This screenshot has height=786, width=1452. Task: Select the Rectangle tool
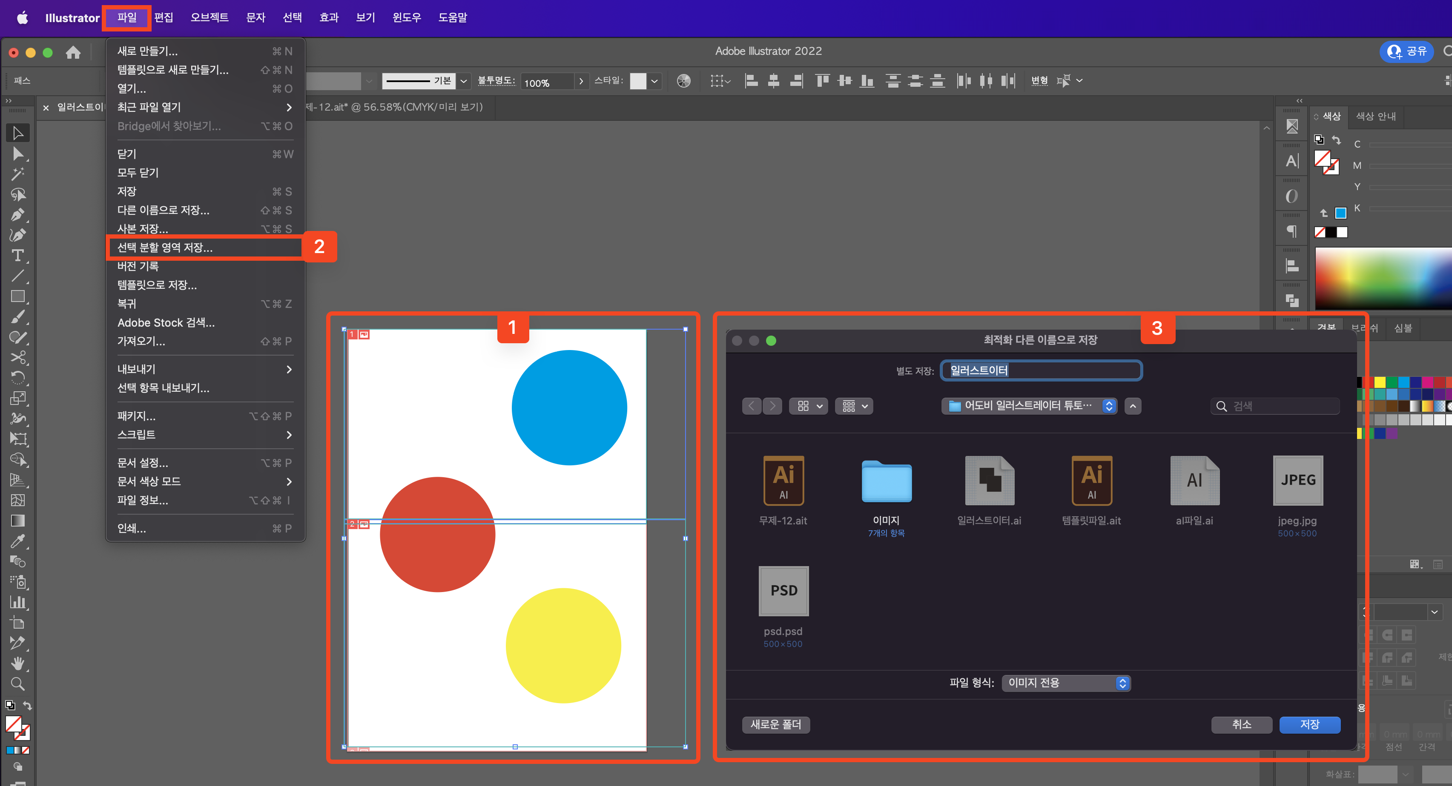[x=17, y=296]
